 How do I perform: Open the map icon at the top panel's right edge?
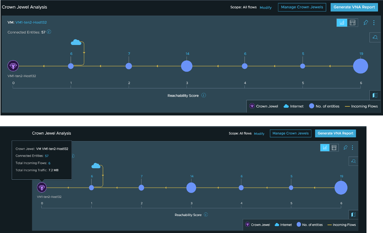(x=375, y=95)
